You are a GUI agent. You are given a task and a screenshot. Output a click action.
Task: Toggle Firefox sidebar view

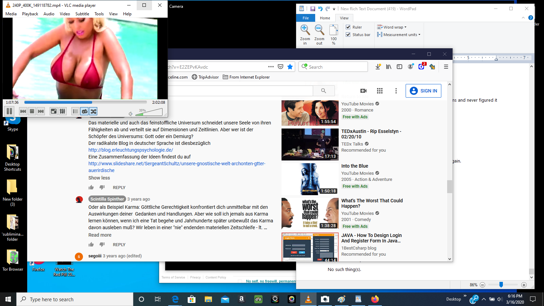400,67
